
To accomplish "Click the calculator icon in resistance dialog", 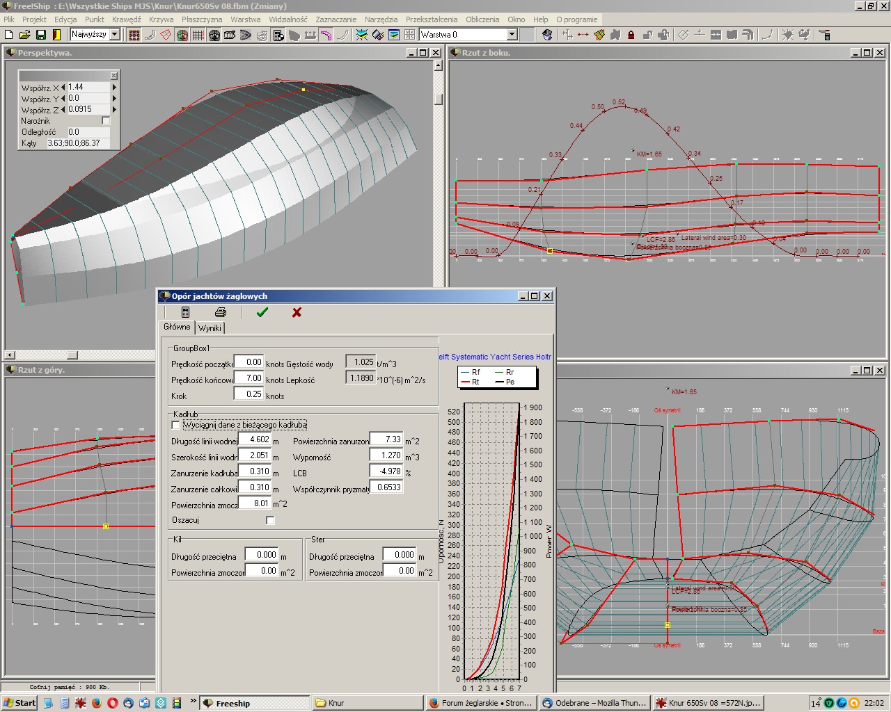I will (x=185, y=313).
